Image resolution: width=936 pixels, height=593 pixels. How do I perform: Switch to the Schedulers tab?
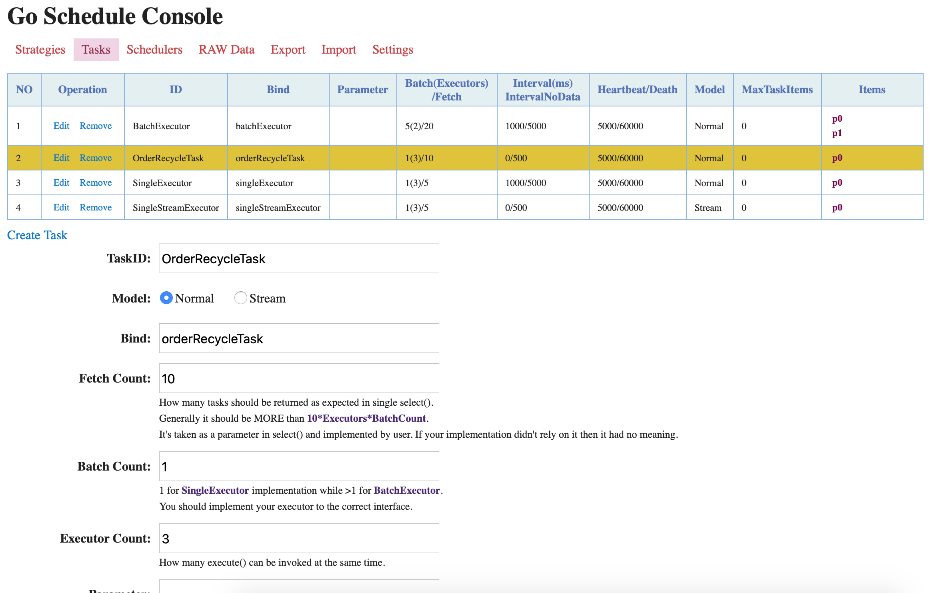pyautogui.click(x=154, y=50)
